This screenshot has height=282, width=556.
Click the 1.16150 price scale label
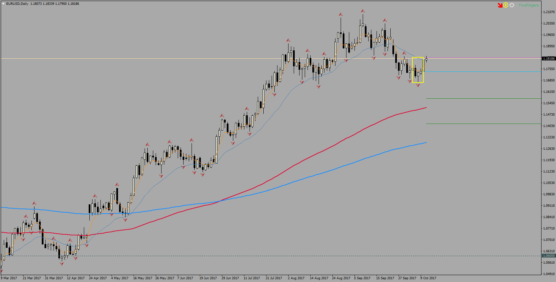[x=549, y=92]
